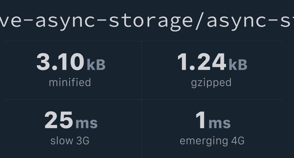Click the divider between minified and gzipped
Screen dimensions: 294x158
(x=141, y=70)
